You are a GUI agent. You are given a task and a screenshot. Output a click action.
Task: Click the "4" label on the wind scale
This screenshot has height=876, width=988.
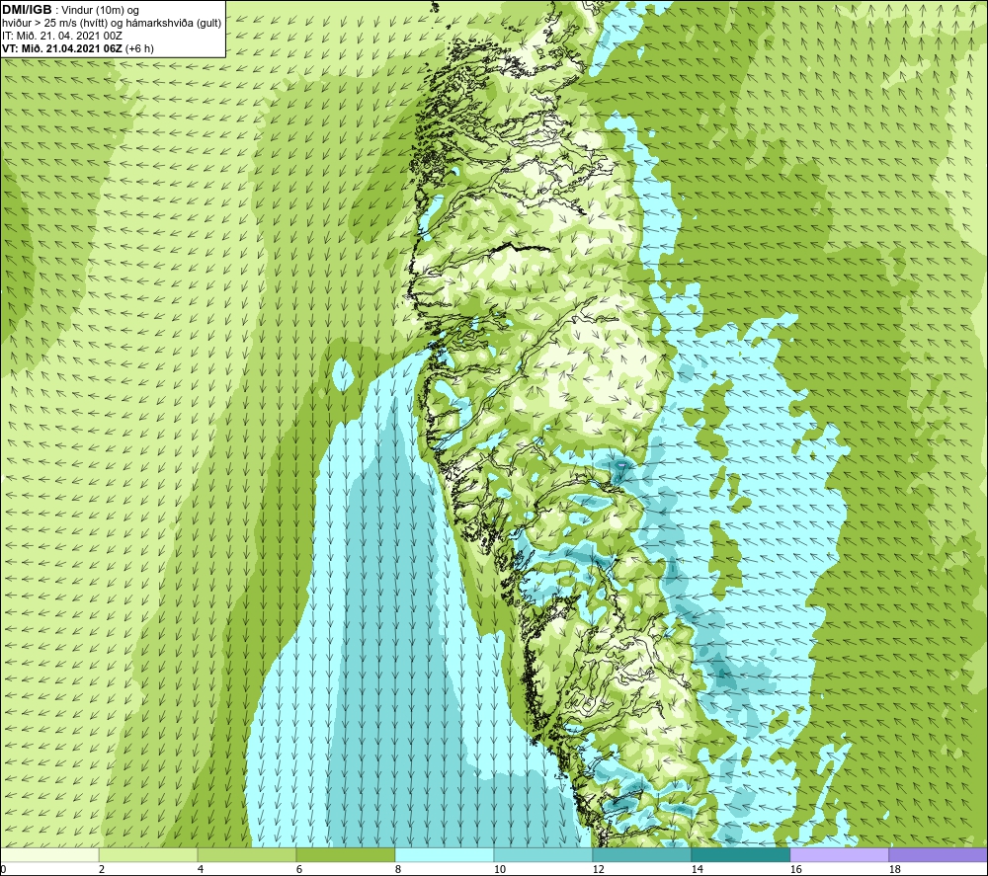click(201, 869)
